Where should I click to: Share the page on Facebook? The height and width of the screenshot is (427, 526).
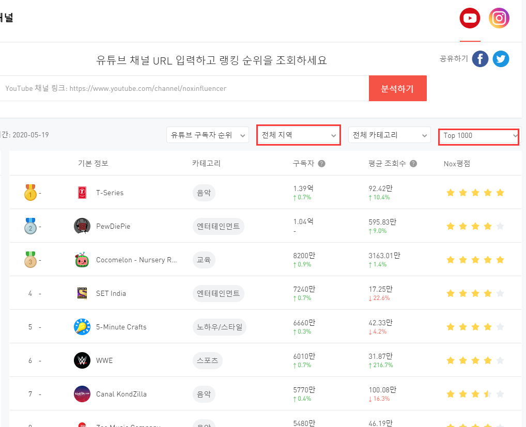480,59
